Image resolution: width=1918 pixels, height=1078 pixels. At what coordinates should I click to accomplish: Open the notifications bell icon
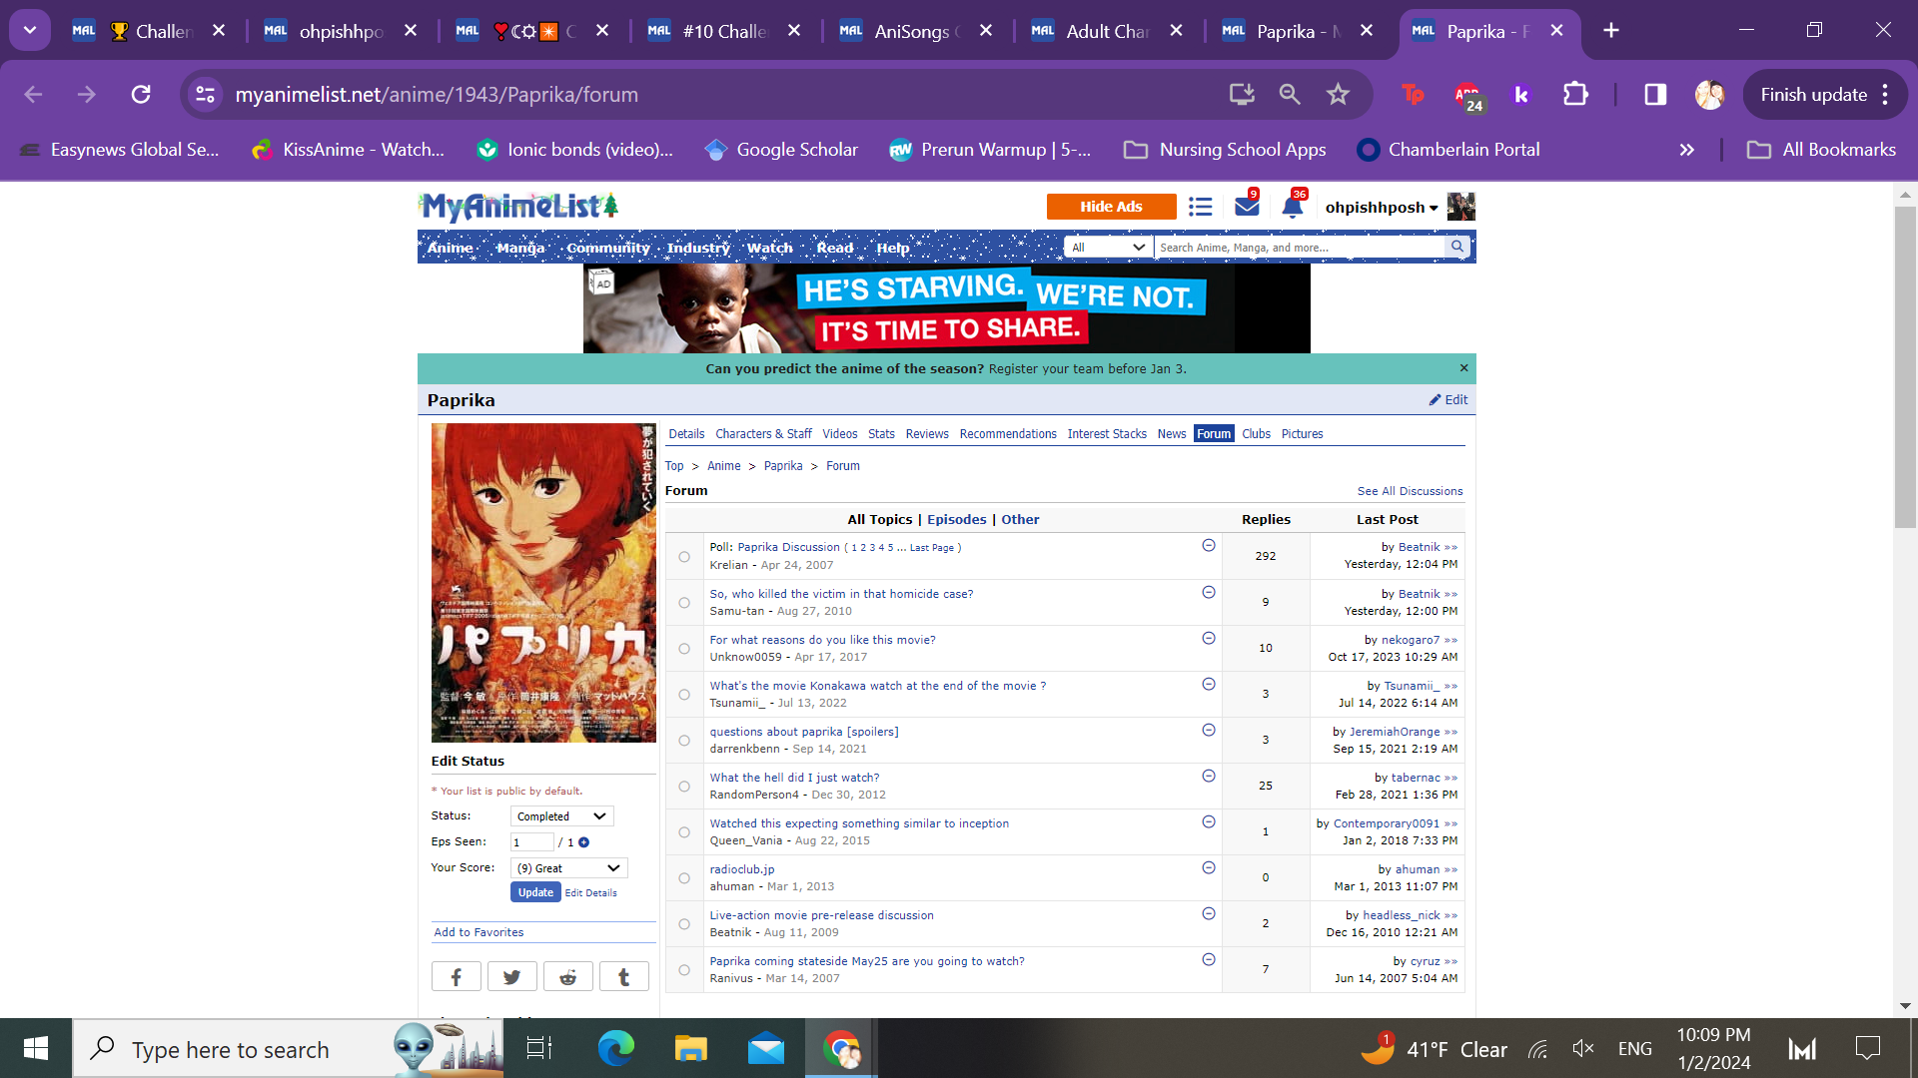[x=1292, y=207]
